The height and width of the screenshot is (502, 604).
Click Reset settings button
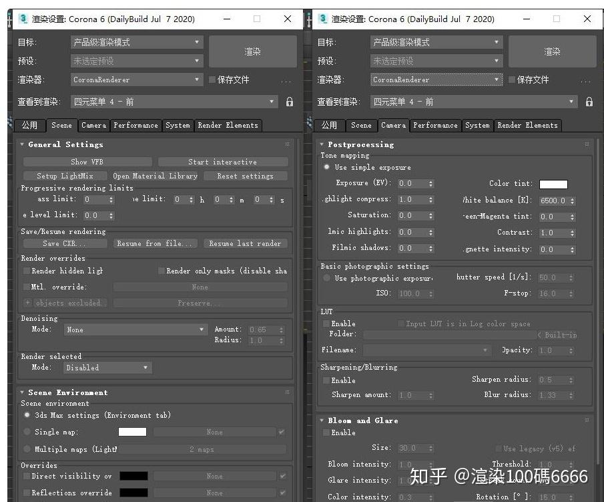point(246,176)
